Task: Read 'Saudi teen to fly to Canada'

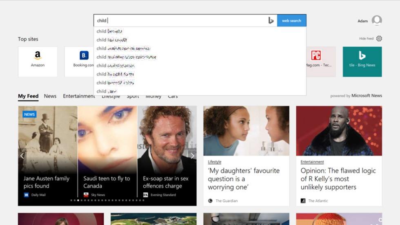Action: [107, 182]
